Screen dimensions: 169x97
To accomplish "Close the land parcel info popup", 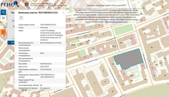I will coord(63,13).
